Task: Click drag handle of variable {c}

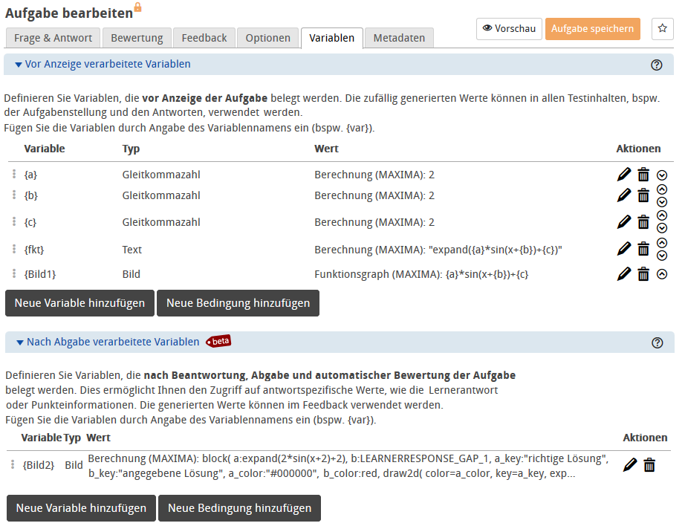Action: click(x=14, y=222)
